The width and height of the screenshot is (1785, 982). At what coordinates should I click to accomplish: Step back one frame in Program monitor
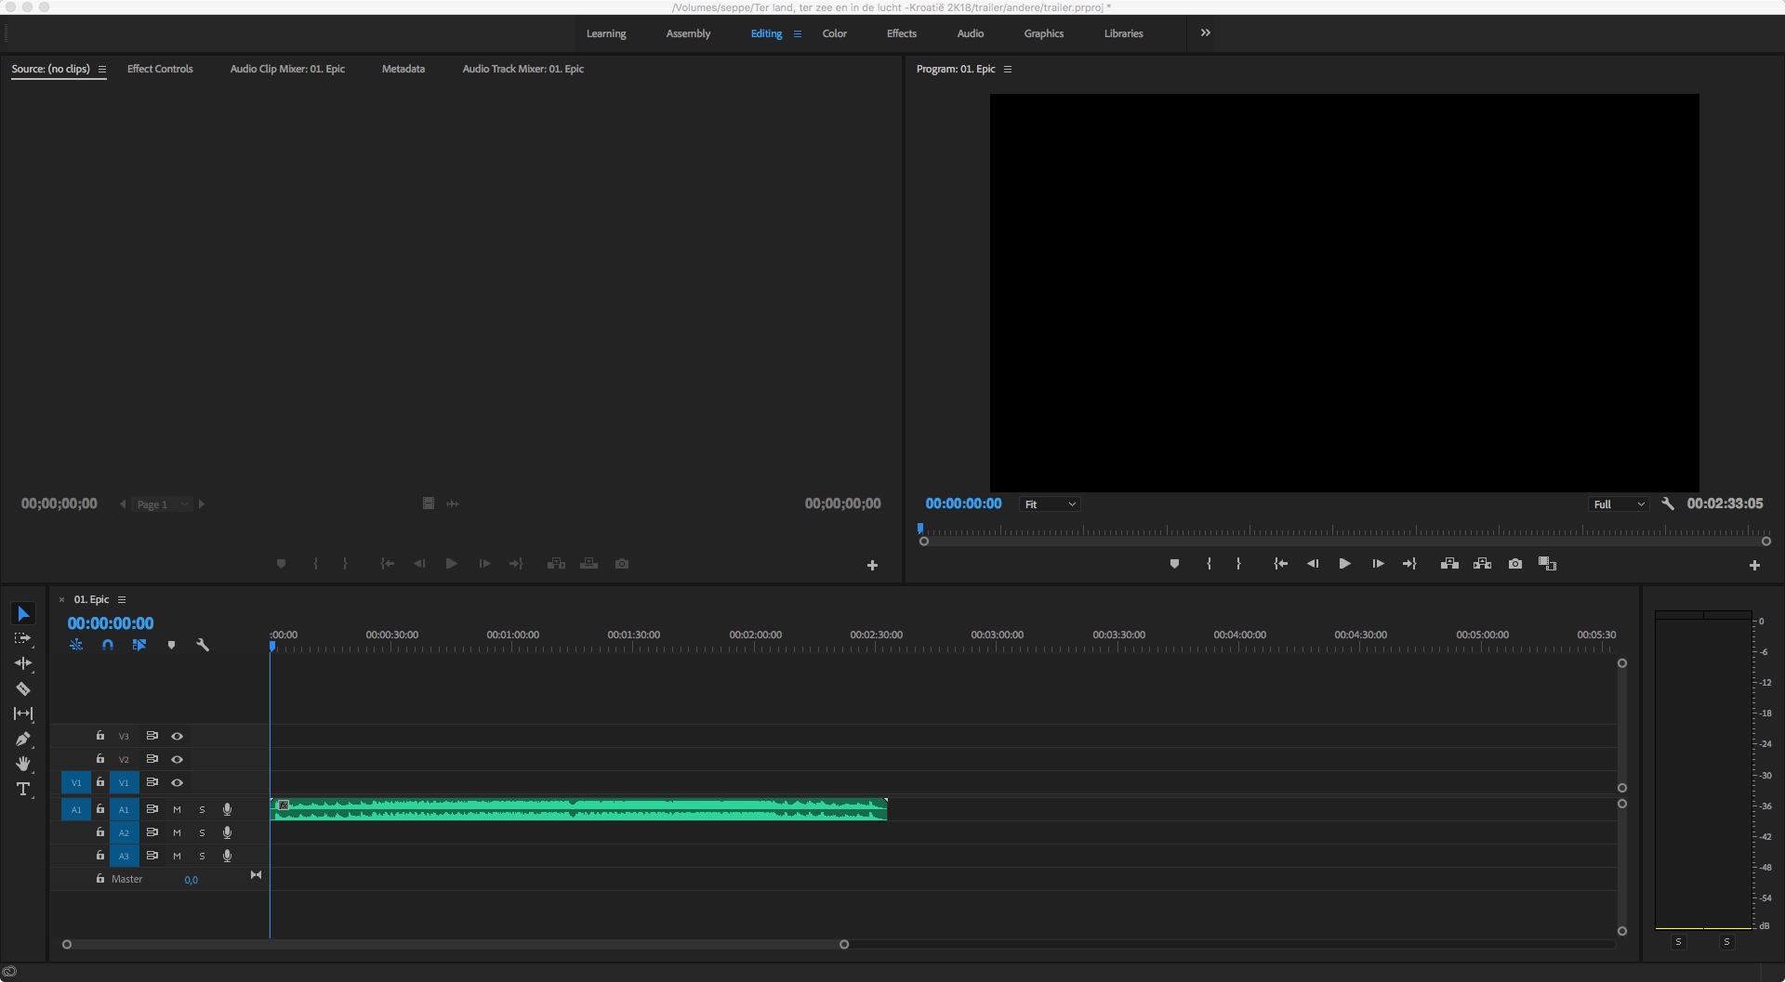coord(1313,564)
